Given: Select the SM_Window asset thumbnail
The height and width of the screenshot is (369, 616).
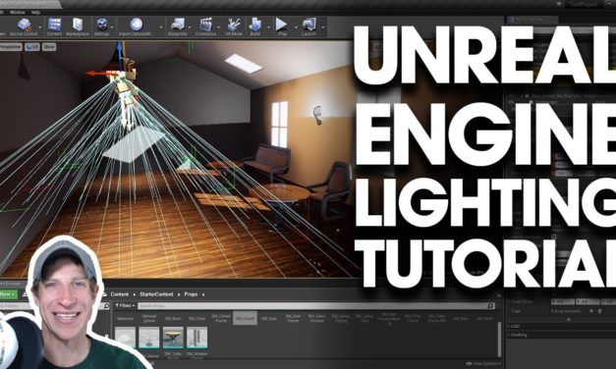Looking at the screenshot, I should click(197, 338).
